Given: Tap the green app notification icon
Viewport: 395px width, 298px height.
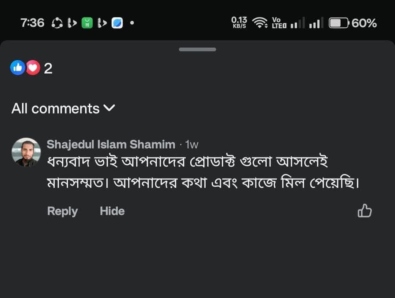Looking at the screenshot, I should pos(87,23).
